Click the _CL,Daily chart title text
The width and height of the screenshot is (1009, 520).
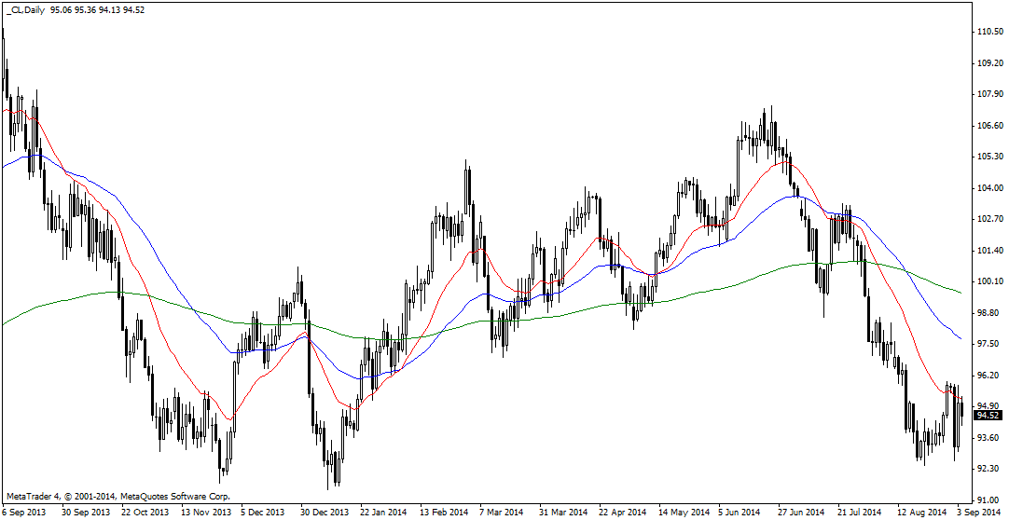24,9
